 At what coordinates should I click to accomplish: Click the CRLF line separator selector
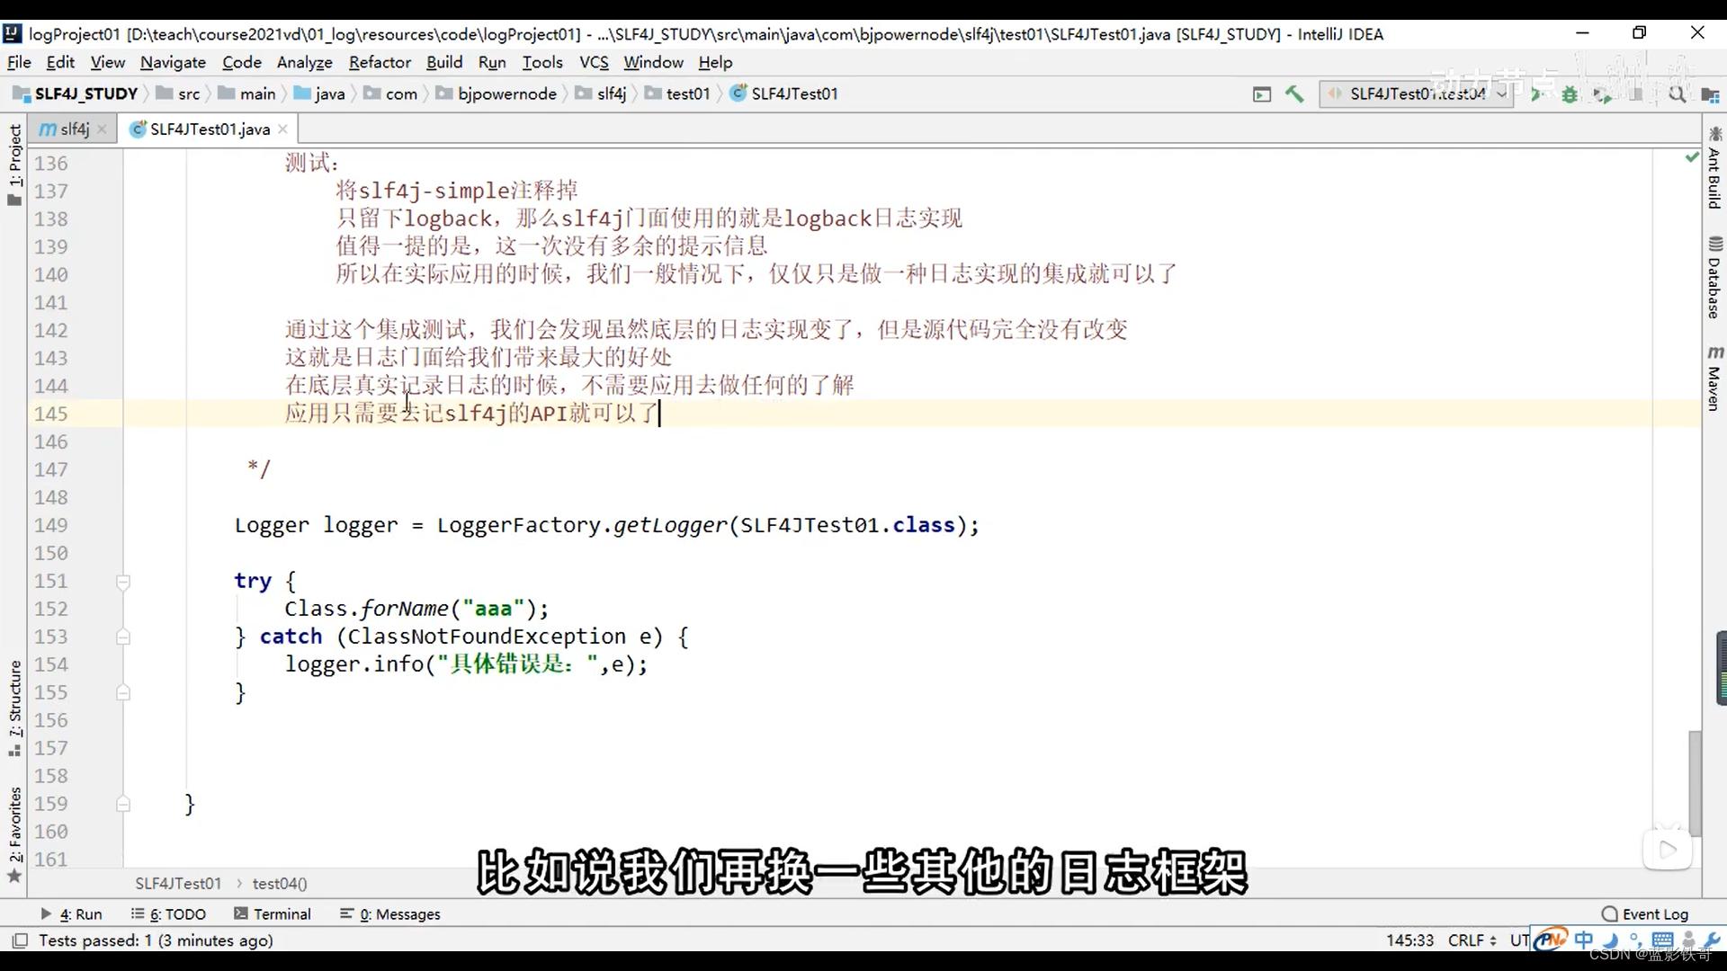[1472, 940]
